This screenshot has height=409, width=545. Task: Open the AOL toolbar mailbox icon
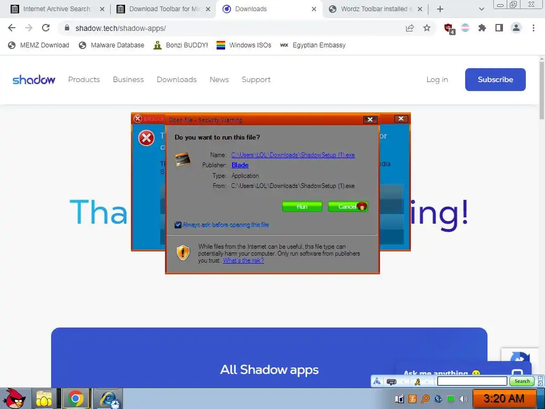tap(392, 382)
